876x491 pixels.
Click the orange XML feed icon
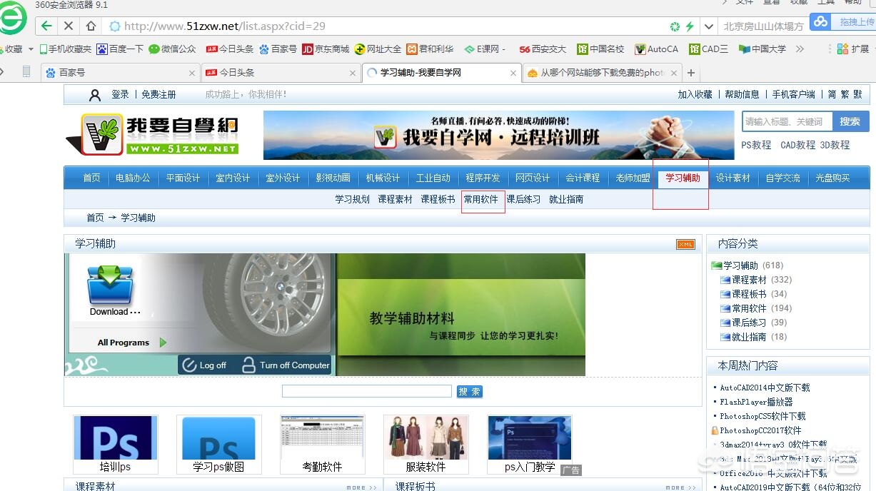(x=685, y=244)
